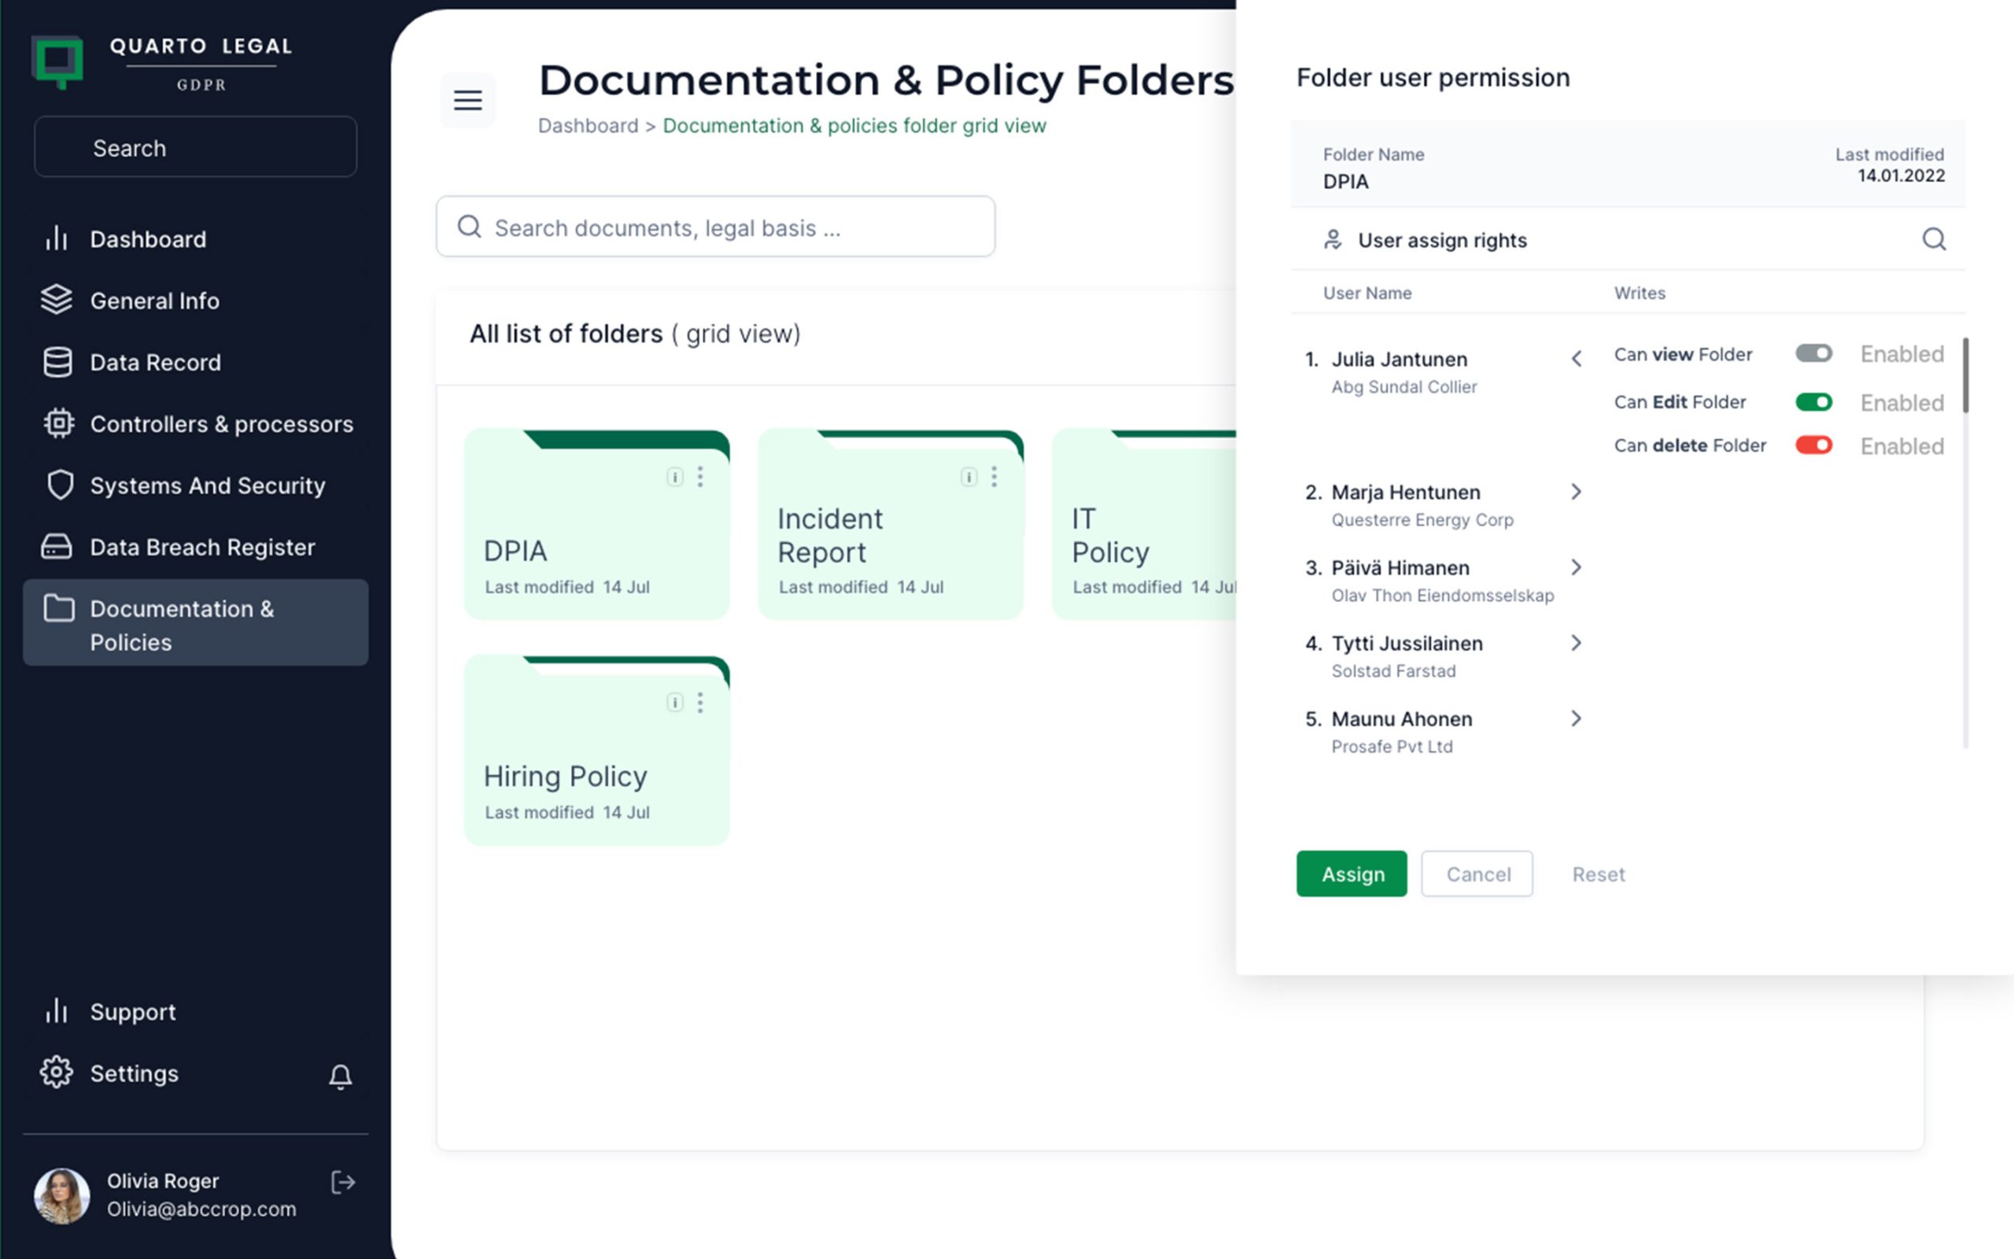Click the Search documents input field
This screenshot has width=2014, height=1259.
click(716, 227)
